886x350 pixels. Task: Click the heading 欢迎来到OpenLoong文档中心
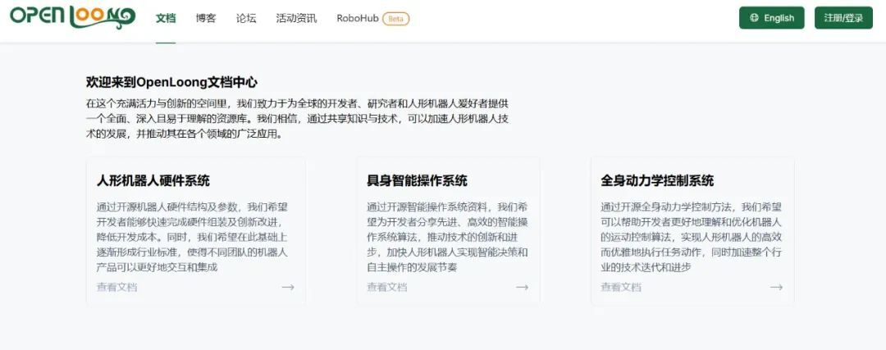click(171, 83)
